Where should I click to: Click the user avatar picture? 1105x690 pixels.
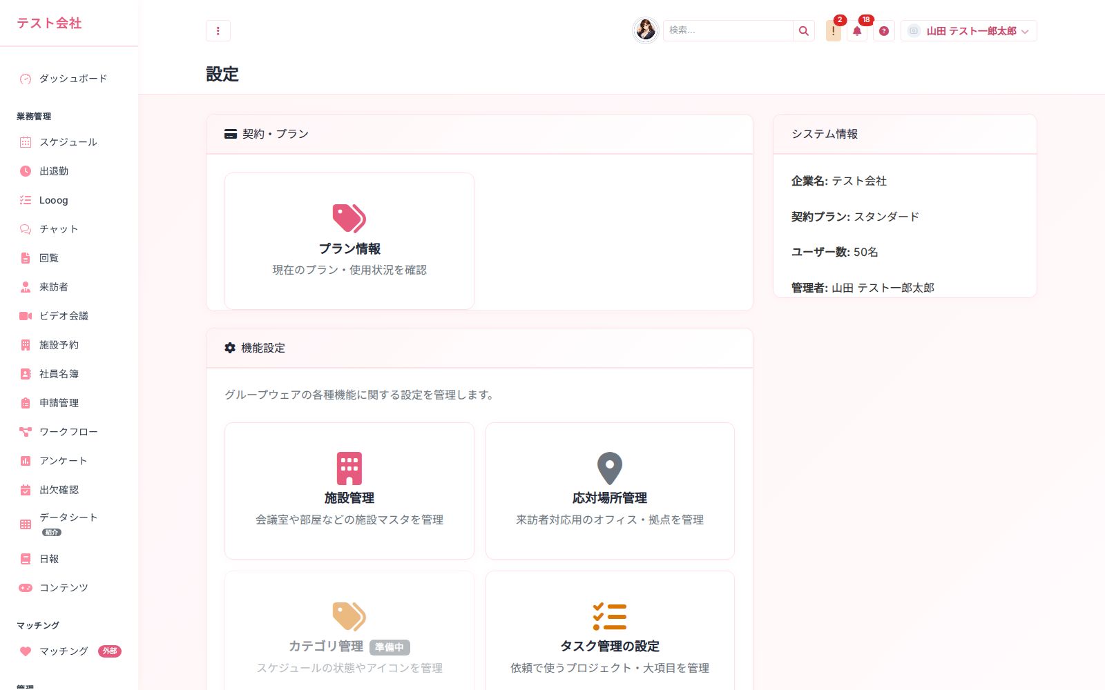(x=646, y=30)
